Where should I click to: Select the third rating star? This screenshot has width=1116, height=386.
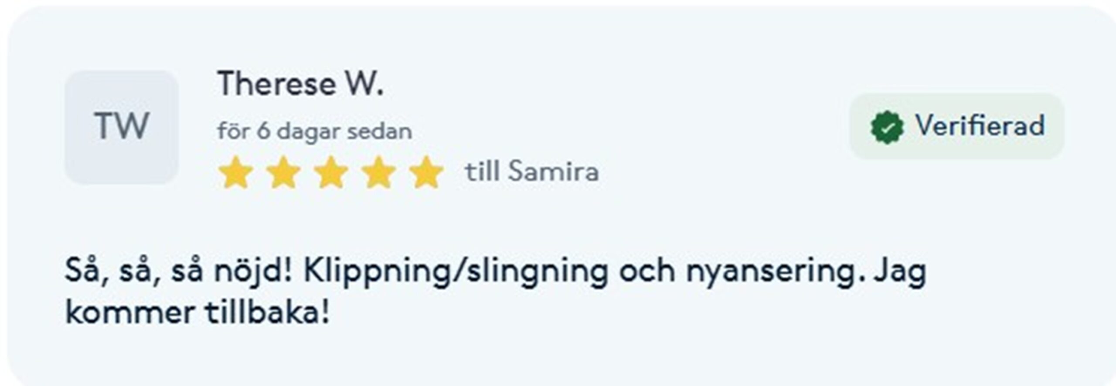coord(331,172)
